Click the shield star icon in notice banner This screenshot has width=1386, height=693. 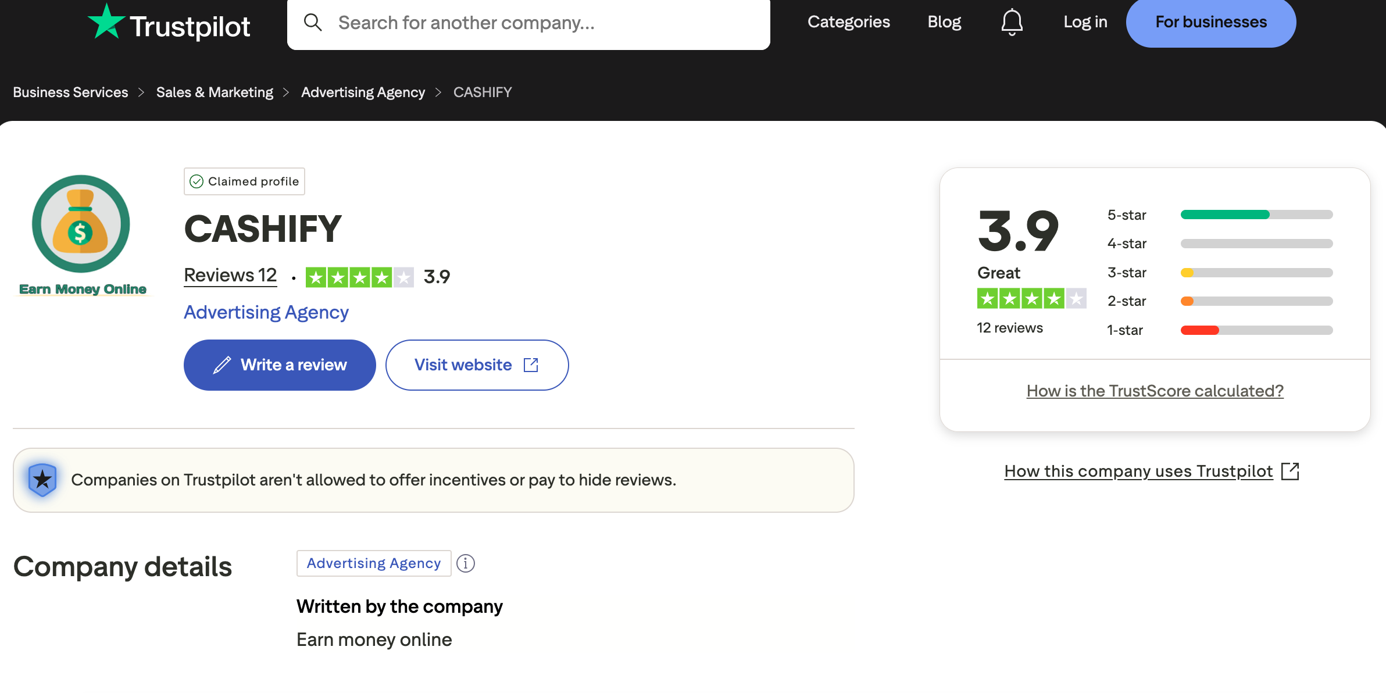(42, 480)
